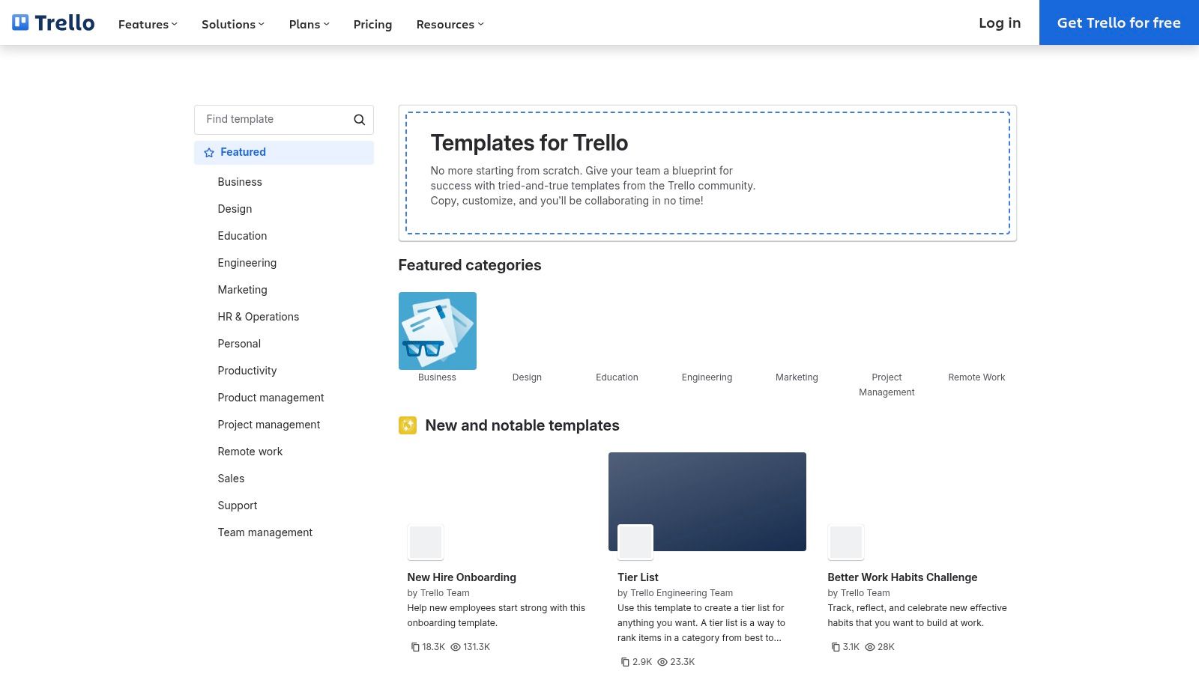Click the 'Featured categories' heading
Image resolution: width=1199 pixels, height=674 pixels.
pyautogui.click(x=470, y=265)
